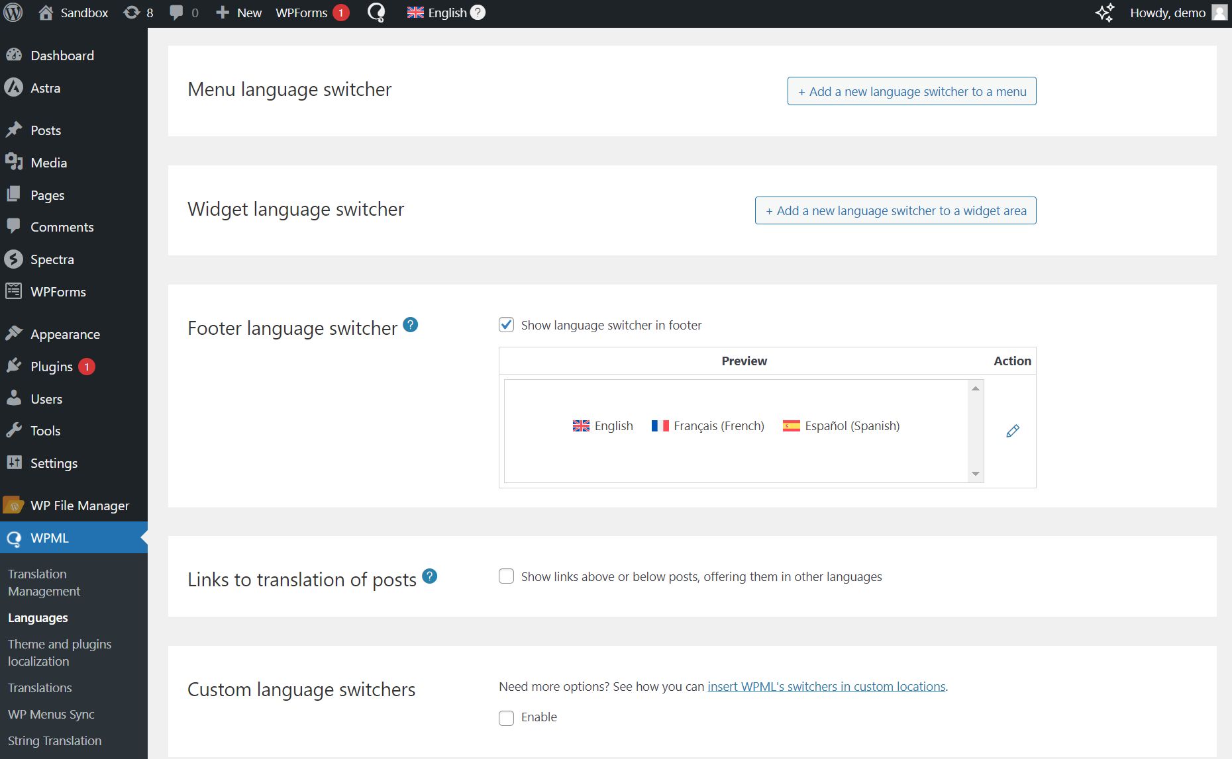Open String Translation submenu
This screenshot has width=1232, height=759.
[54, 740]
